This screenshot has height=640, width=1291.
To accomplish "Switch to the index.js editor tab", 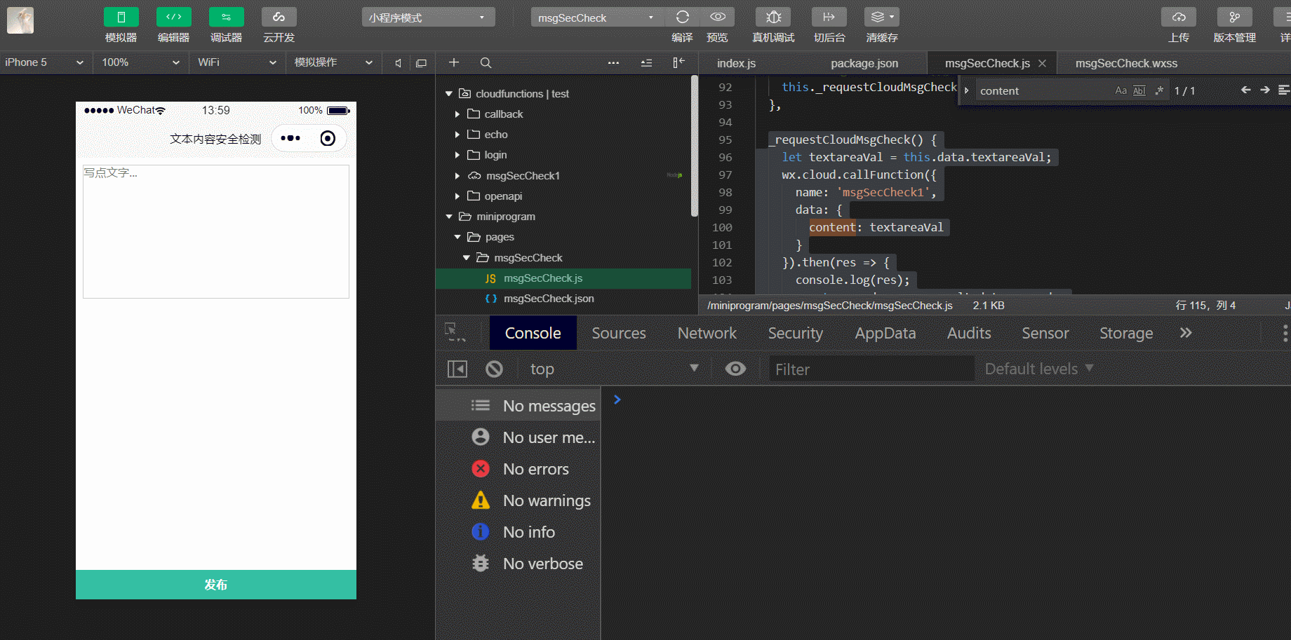I will 736,63.
